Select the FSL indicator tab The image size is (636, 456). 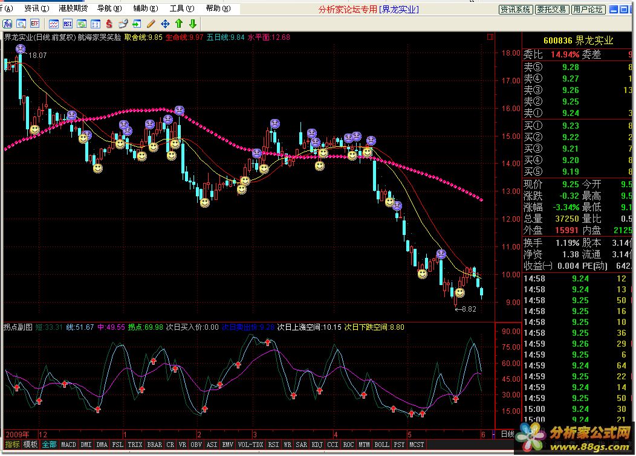coord(118,445)
